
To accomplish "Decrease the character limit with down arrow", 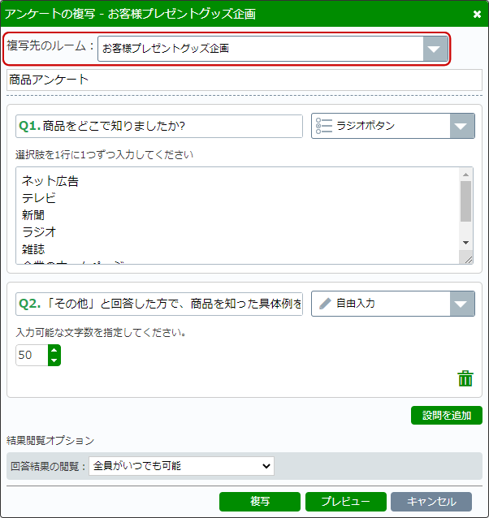I will coord(54,360).
